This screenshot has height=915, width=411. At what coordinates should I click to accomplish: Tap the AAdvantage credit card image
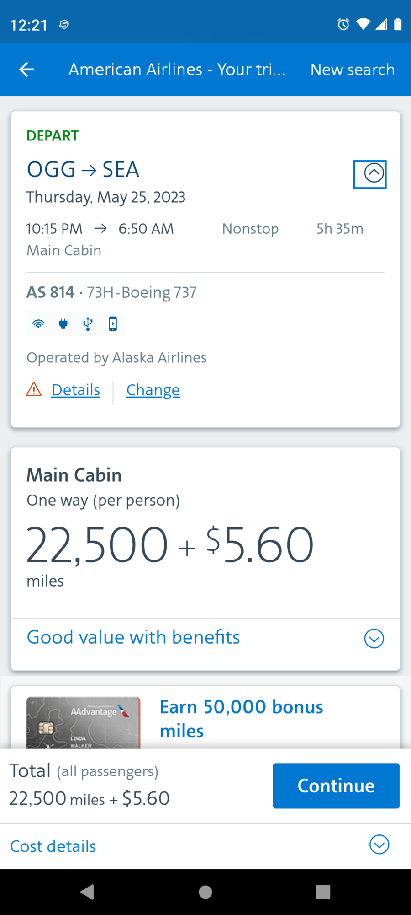pos(83,722)
